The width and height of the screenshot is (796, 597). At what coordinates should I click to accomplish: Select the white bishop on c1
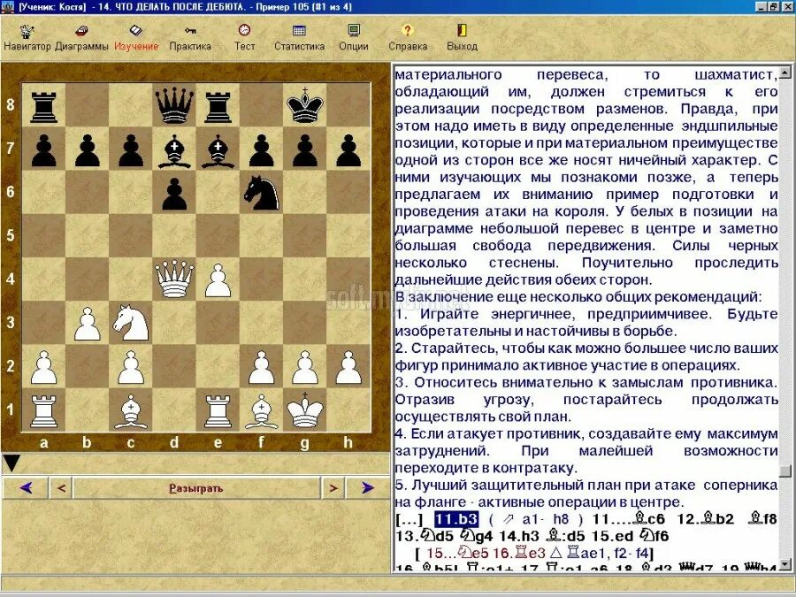coord(131,409)
